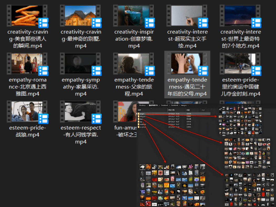Viewport: 276px width, 207px height.
Task: Click the Desktop breadcrumb in the address bar
Action: [142, 105]
